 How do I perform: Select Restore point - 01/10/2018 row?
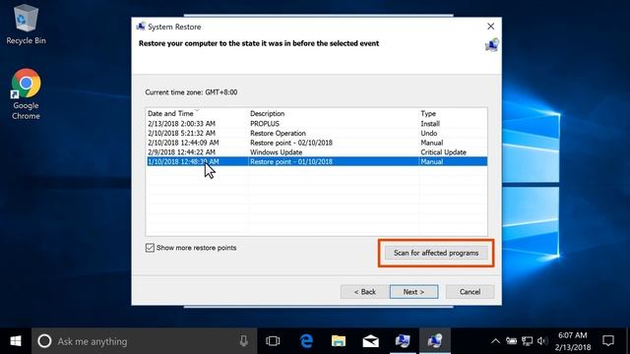click(317, 161)
